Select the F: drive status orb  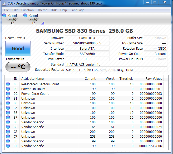pos(25,16)
